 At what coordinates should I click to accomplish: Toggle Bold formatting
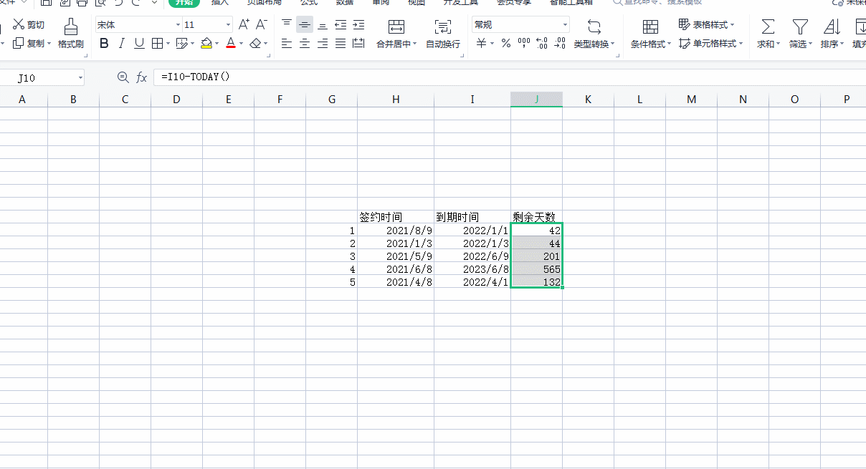click(x=105, y=44)
